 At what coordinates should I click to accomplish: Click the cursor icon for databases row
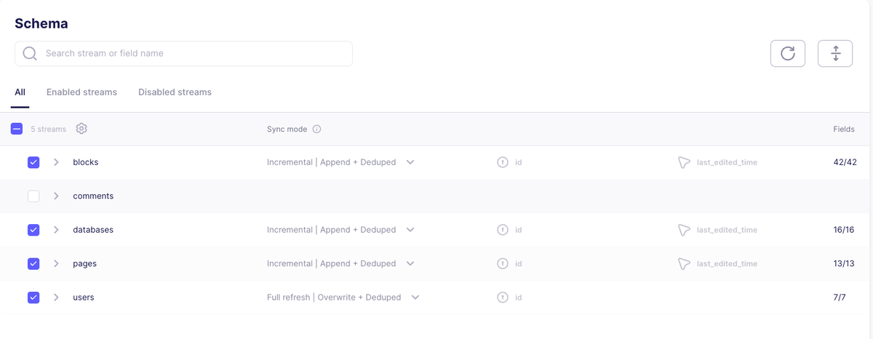coord(683,230)
